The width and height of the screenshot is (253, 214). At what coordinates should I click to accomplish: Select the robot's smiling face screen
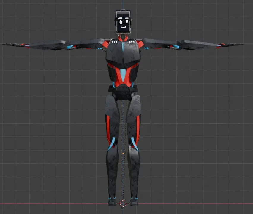click(x=123, y=23)
